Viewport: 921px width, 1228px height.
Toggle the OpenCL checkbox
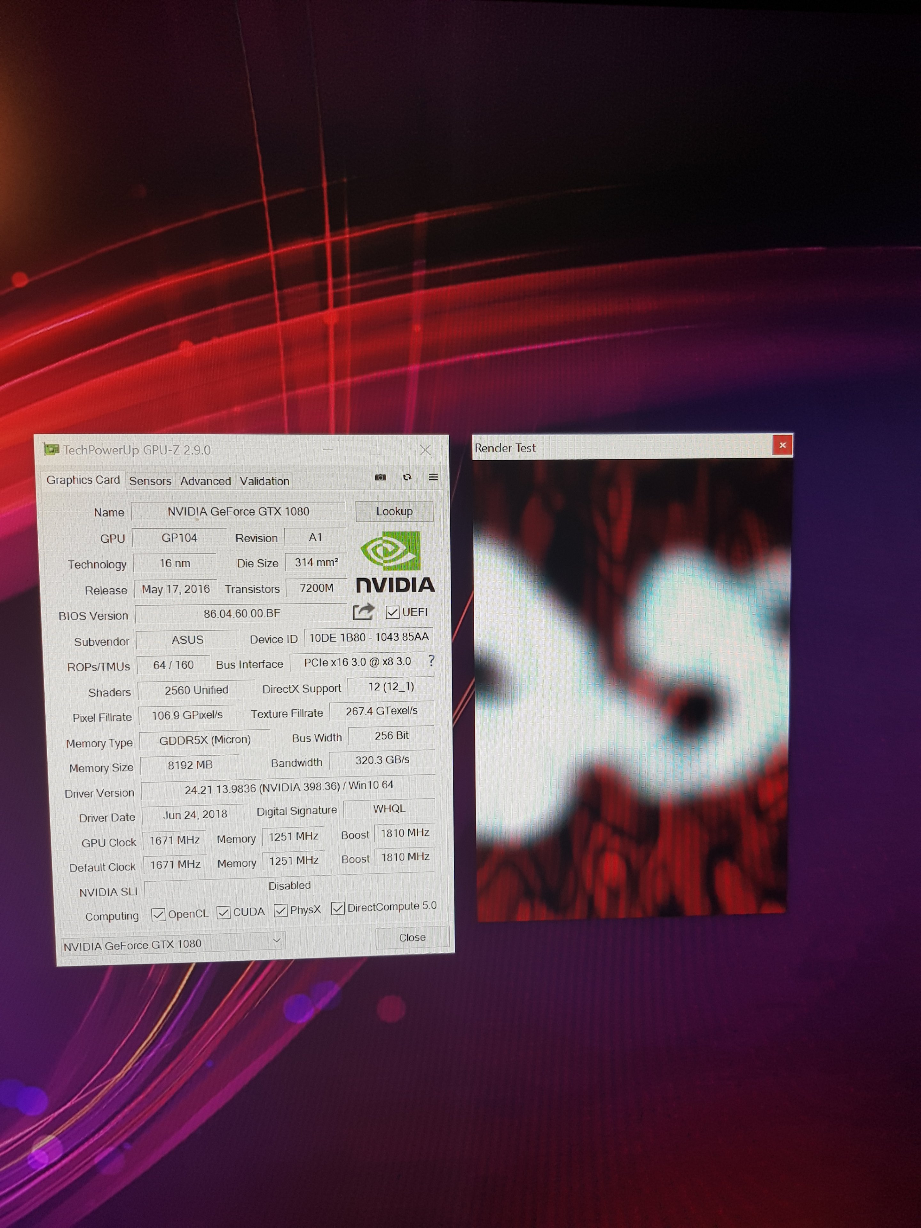158,914
